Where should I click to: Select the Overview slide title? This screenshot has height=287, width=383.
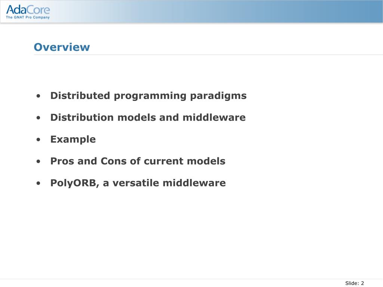pos(62,47)
